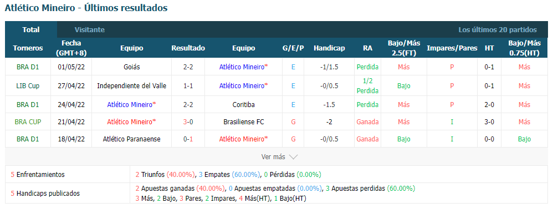Open the Brasiliense FC team link
The width and height of the screenshot is (553, 208).
(x=243, y=122)
